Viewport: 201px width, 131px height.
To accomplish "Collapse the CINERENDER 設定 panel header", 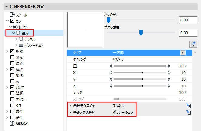I will (x=7, y=7).
